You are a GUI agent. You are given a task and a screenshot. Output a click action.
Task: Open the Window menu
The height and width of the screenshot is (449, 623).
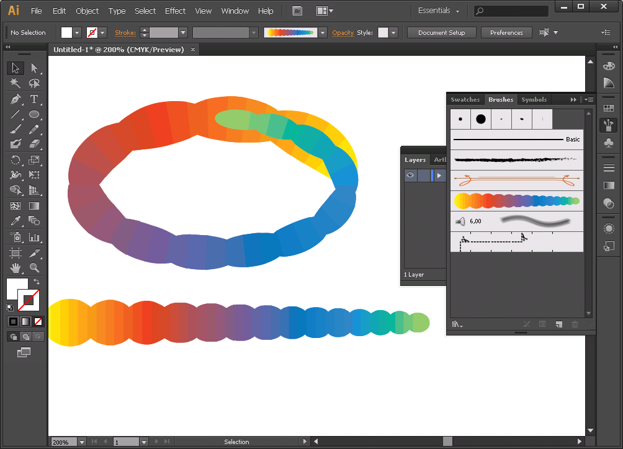coord(235,11)
